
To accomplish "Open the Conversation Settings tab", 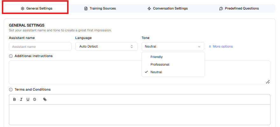I will (x=167, y=9).
